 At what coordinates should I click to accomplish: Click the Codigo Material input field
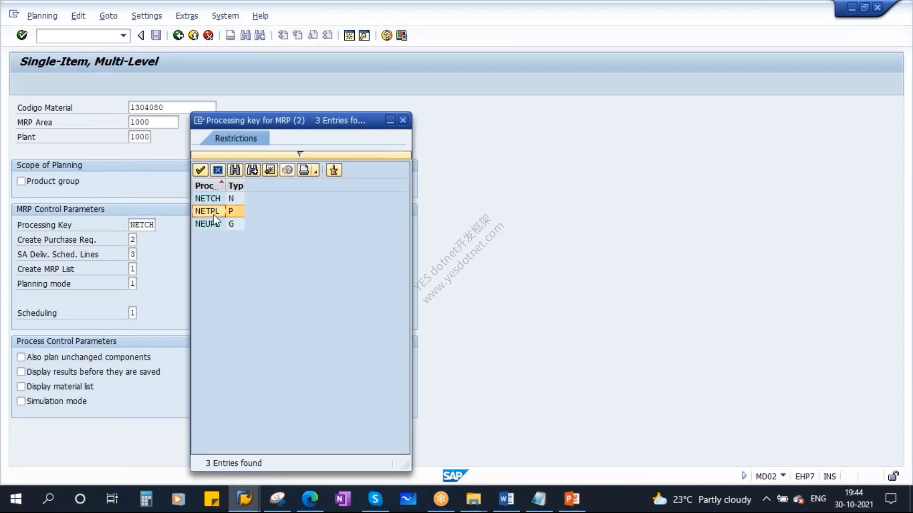pyautogui.click(x=172, y=107)
